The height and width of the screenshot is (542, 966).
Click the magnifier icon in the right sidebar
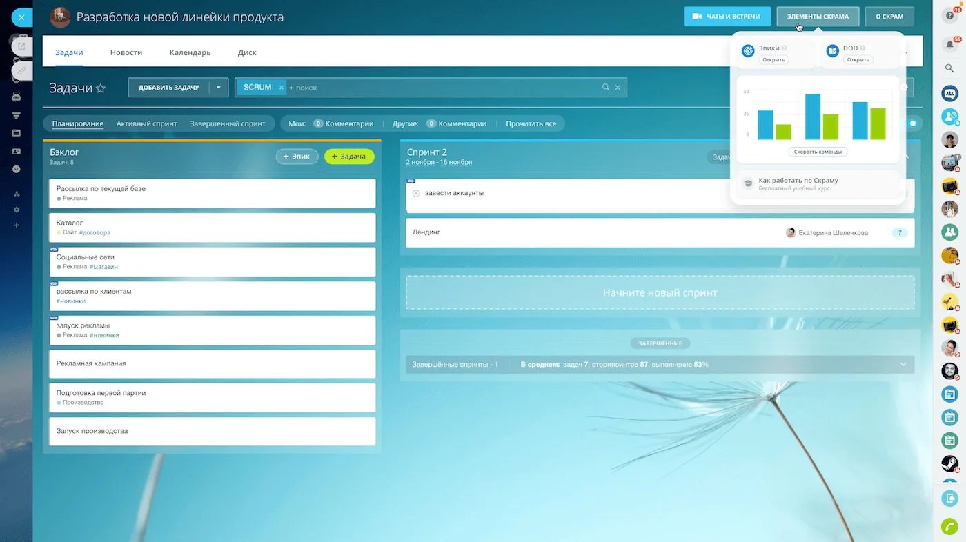coord(949,68)
